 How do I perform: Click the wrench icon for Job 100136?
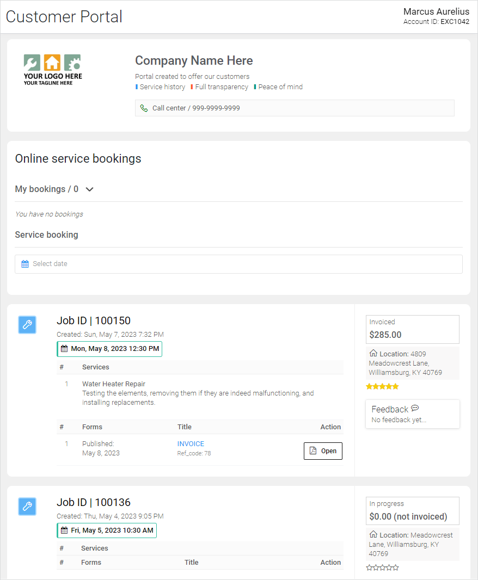tap(27, 507)
